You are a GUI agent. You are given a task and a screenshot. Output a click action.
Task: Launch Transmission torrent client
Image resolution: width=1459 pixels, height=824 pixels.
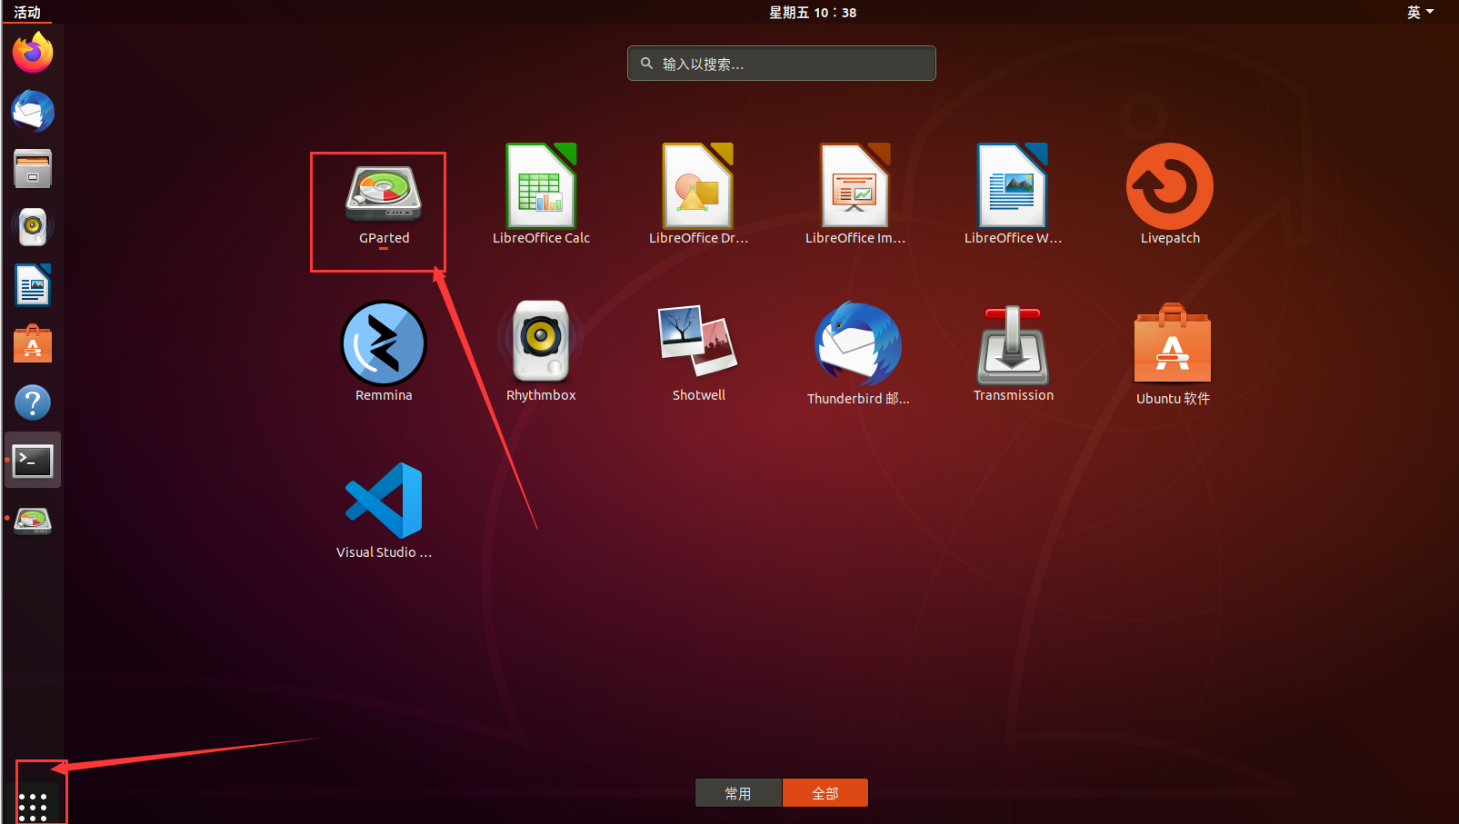[x=1013, y=352]
